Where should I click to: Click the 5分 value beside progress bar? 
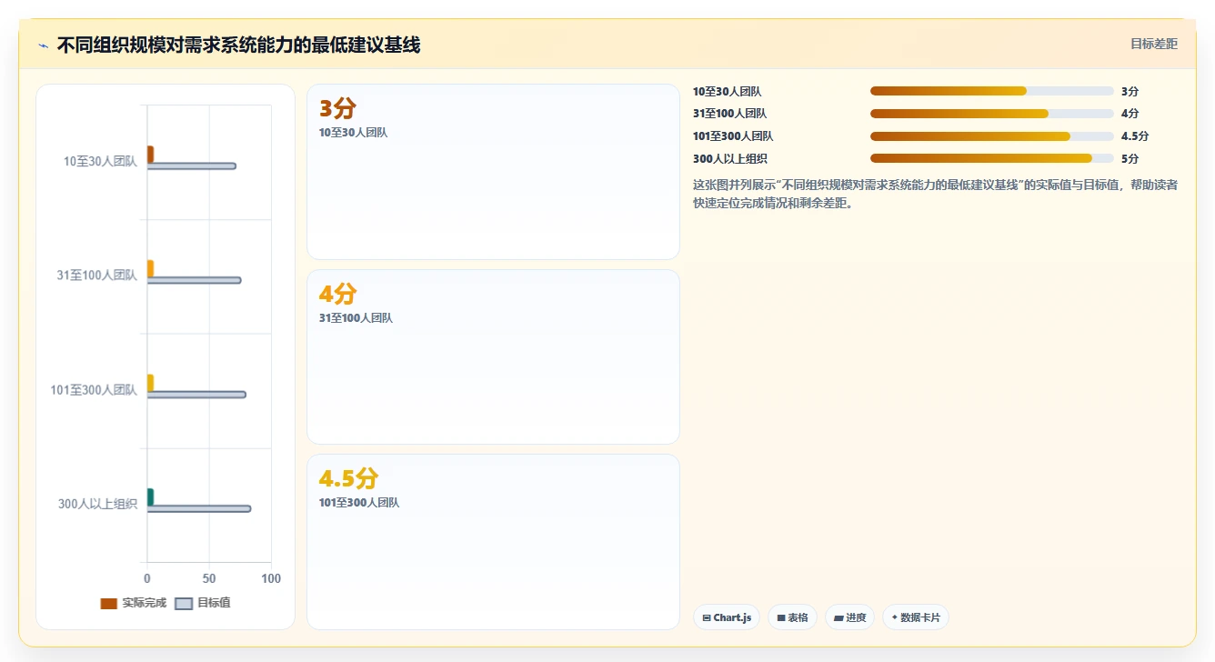1130,158
